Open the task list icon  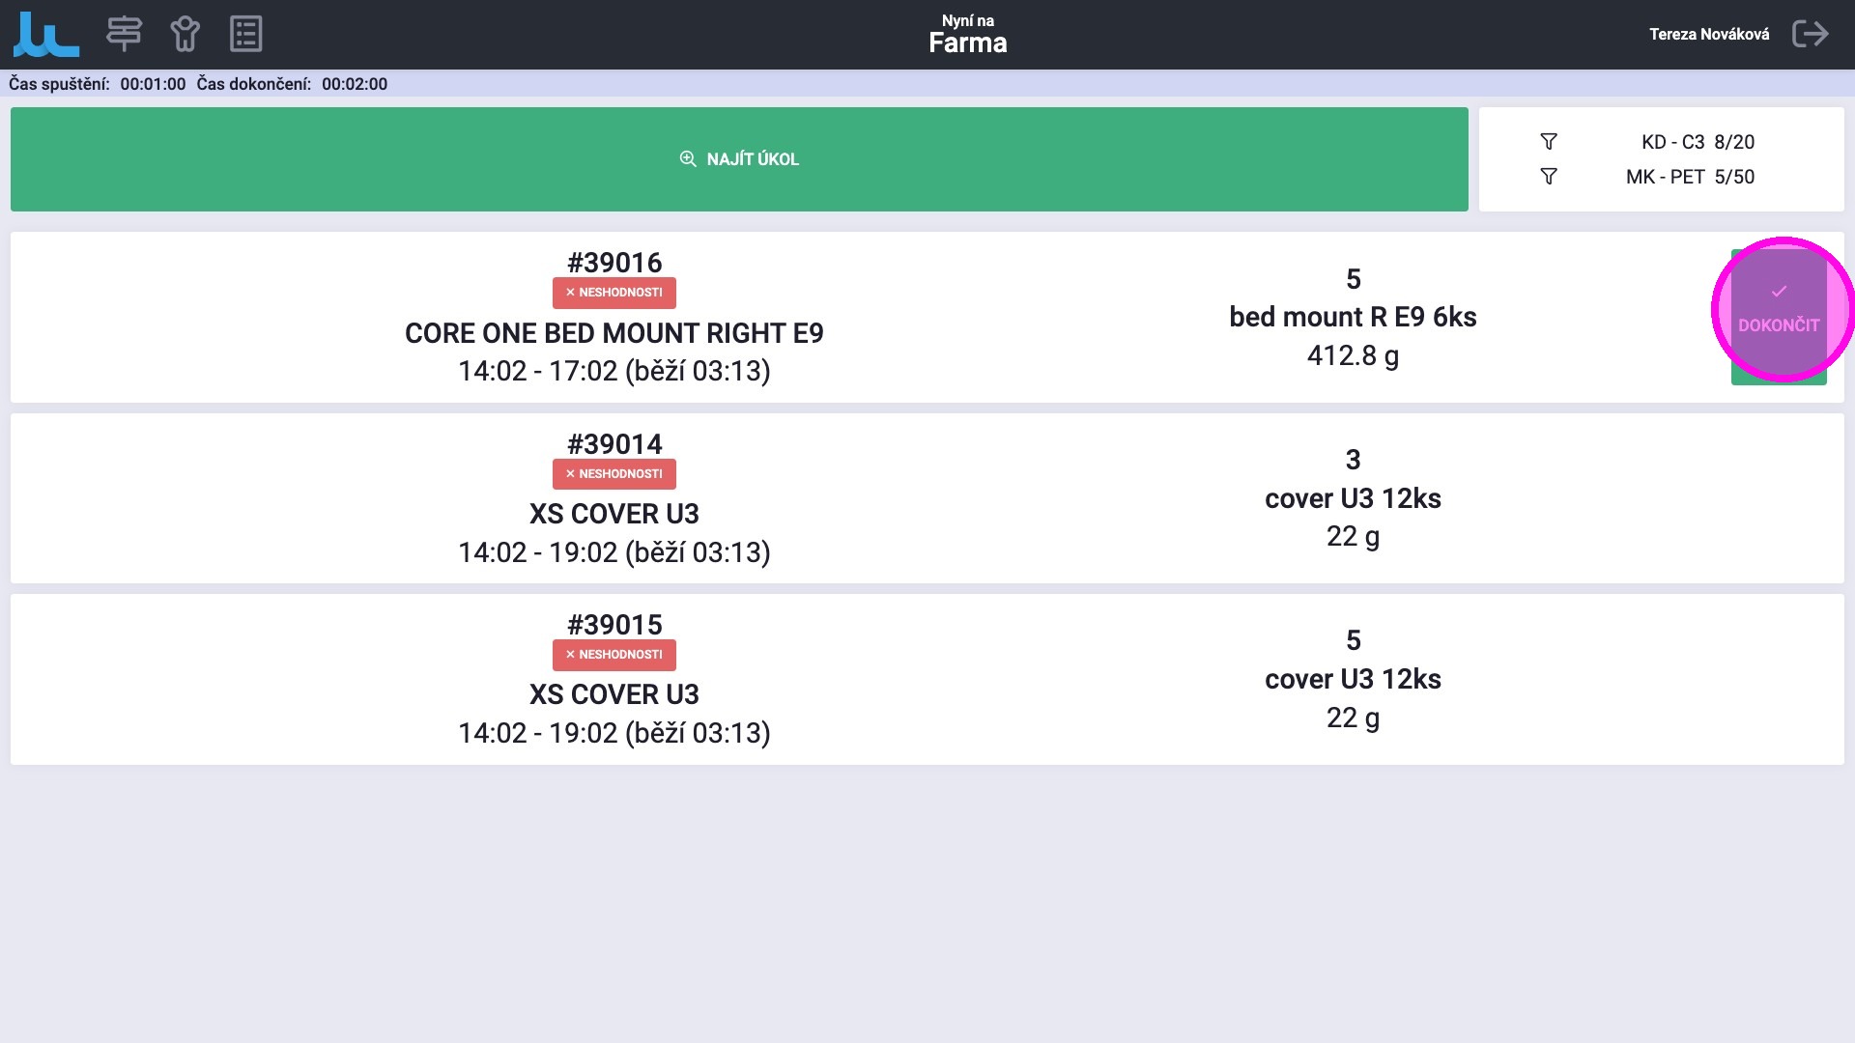(x=246, y=35)
